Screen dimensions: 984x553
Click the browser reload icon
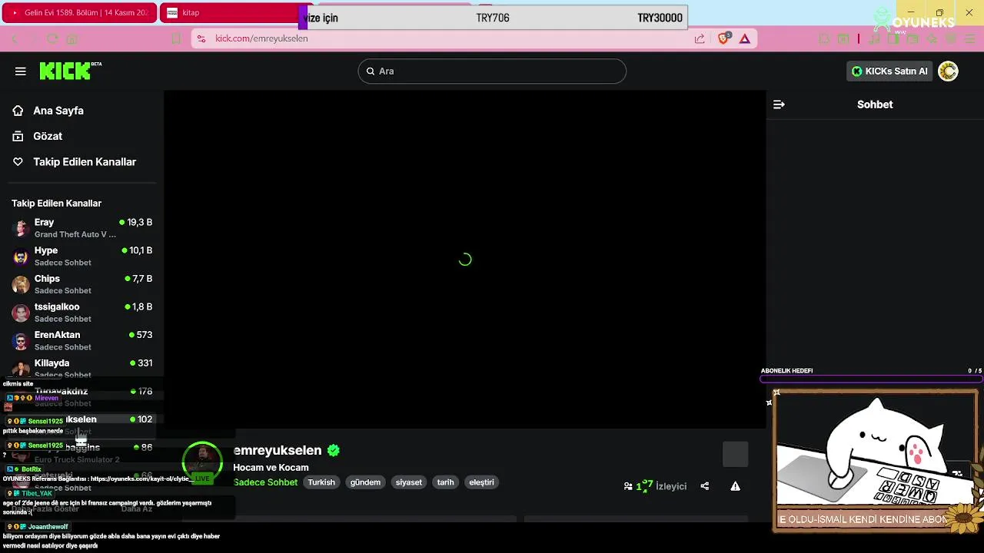(52, 38)
